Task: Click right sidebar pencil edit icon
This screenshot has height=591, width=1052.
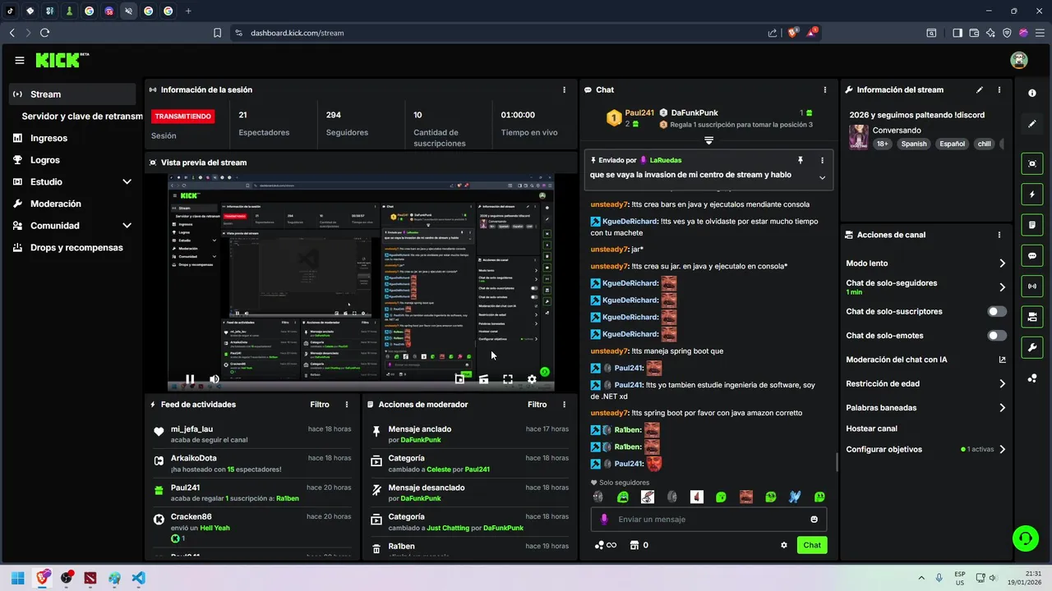Action: tap(1032, 124)
